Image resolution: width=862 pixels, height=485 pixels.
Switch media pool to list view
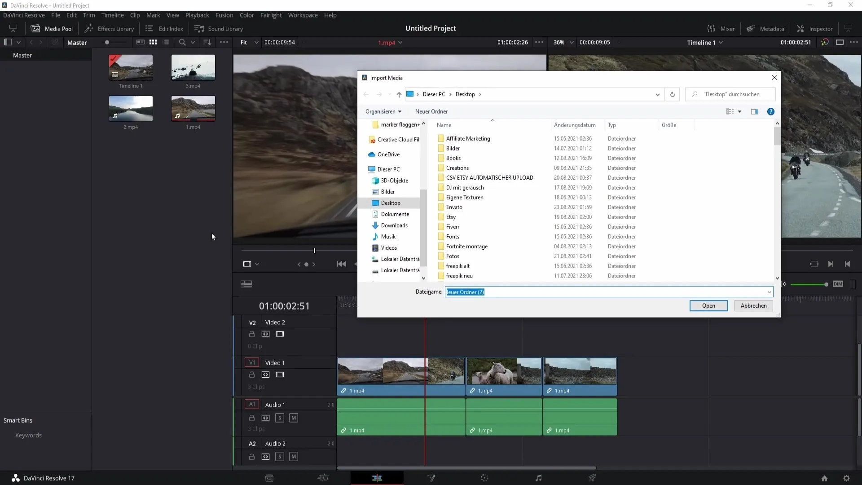pos(166,42)
